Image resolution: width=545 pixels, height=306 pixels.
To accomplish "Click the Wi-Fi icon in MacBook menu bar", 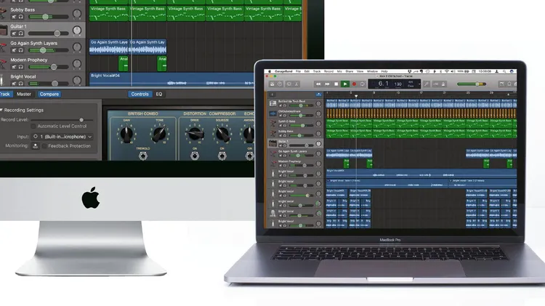I will [x=447, y=71].
